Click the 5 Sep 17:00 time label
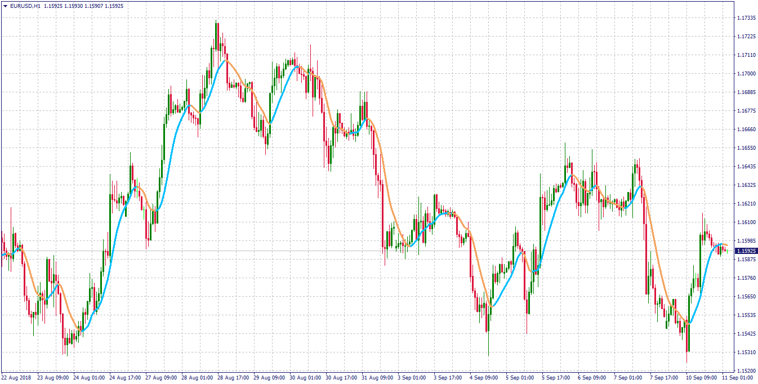The image size is (758, 384). pos(556,378)
